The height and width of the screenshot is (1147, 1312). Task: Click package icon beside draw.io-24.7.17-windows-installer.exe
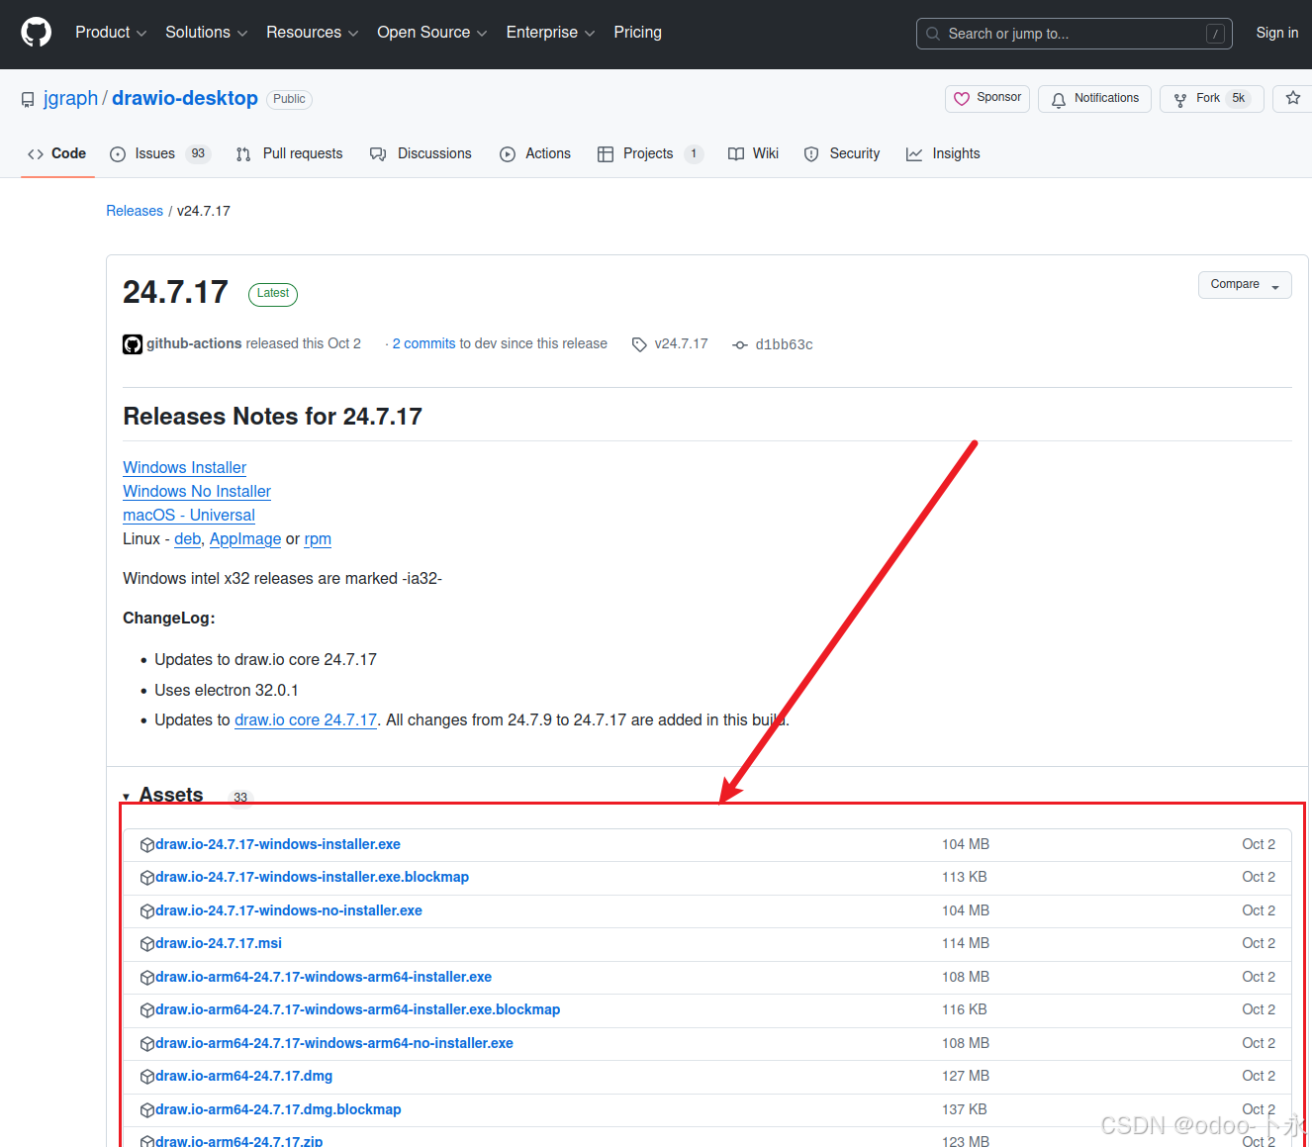click(147, 845)
